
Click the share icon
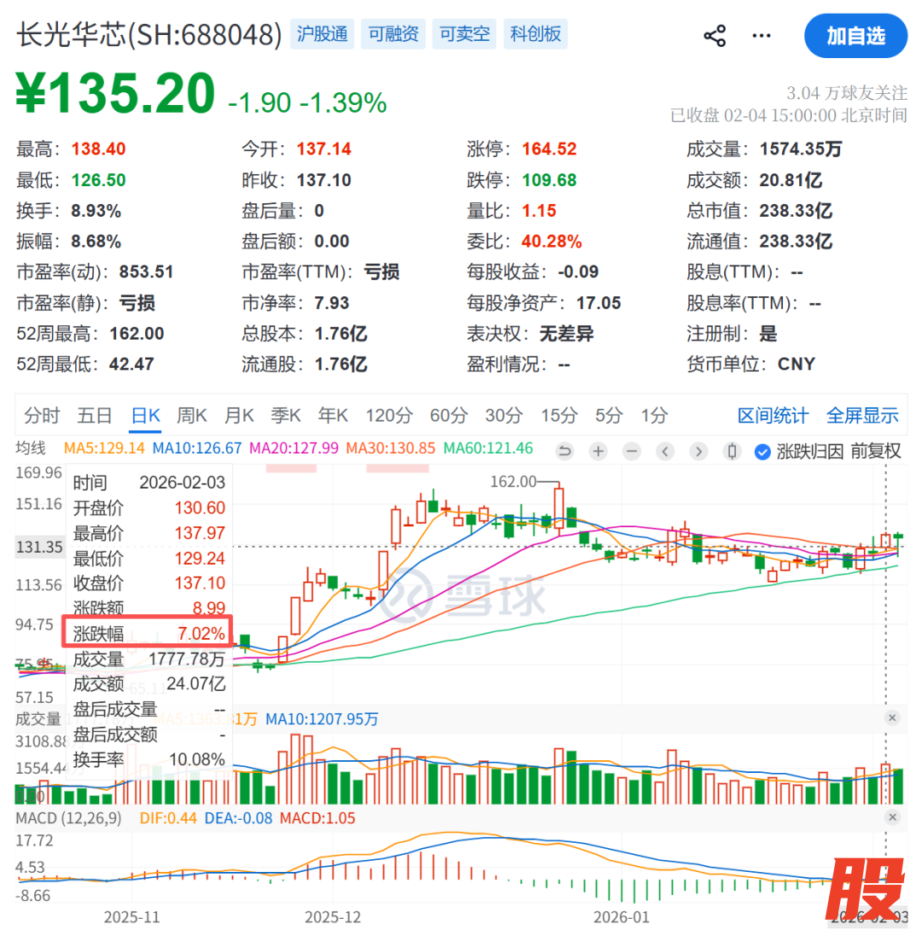point(714,36)
